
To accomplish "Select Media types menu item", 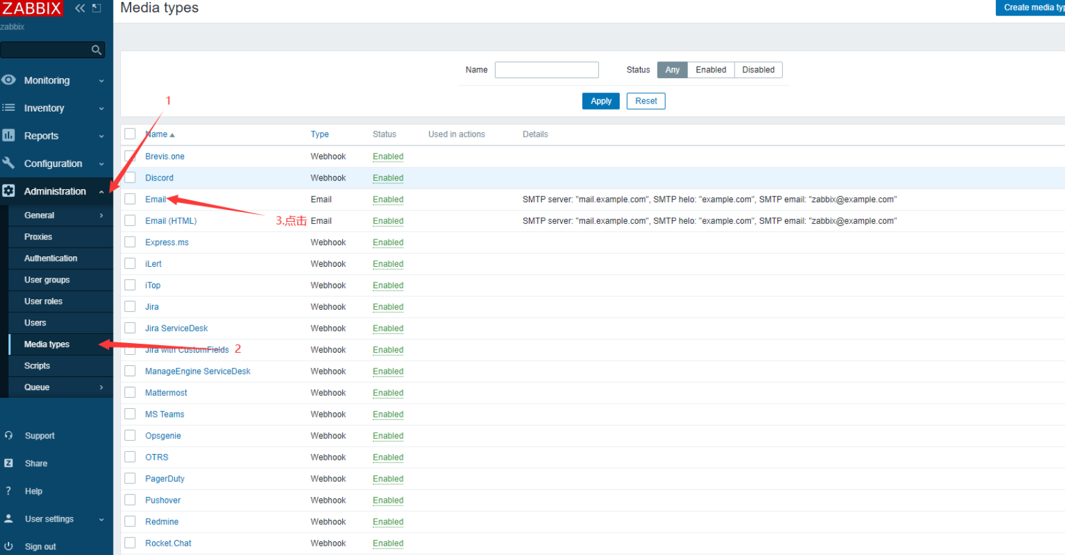I will 46,344.
